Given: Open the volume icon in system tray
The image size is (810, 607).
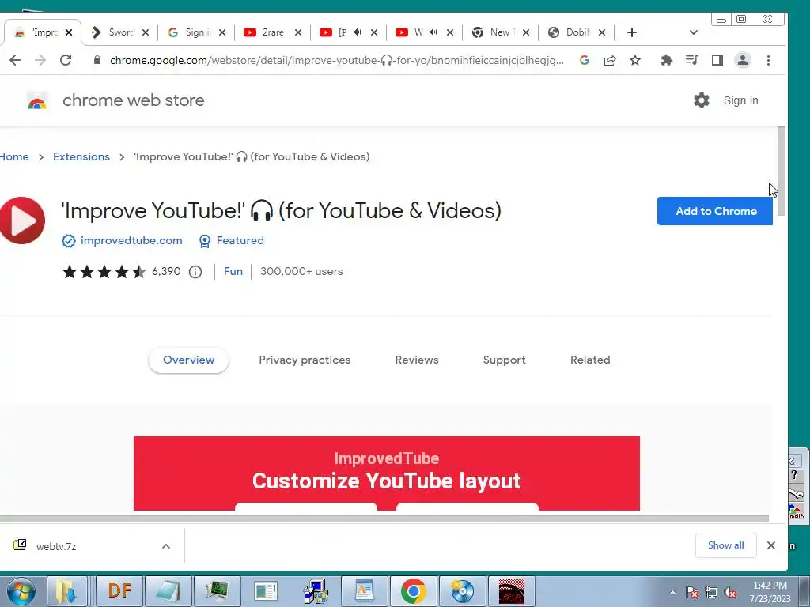Looking at the screenshot, I should (730, 592).
